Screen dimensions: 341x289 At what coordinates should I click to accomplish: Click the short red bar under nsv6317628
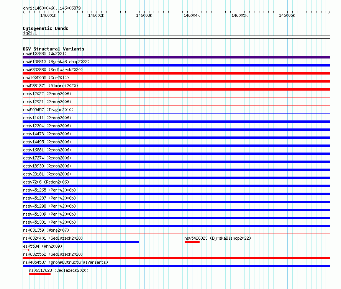coord(40,274)
